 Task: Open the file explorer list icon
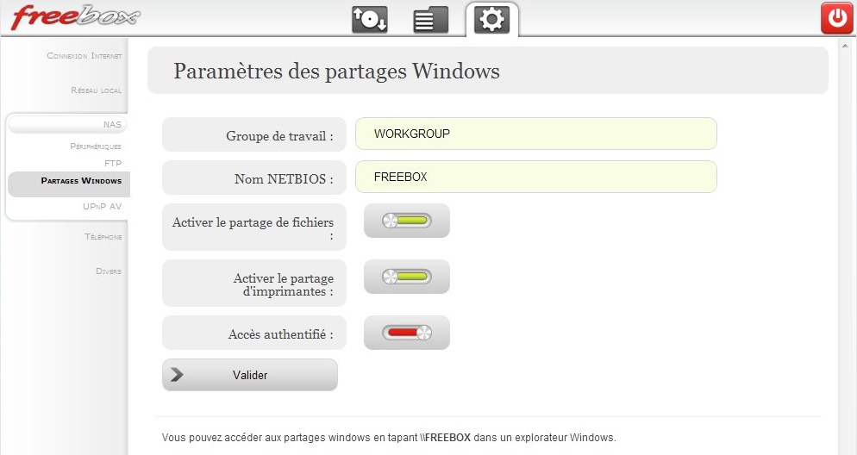click(x=431, y=20)
